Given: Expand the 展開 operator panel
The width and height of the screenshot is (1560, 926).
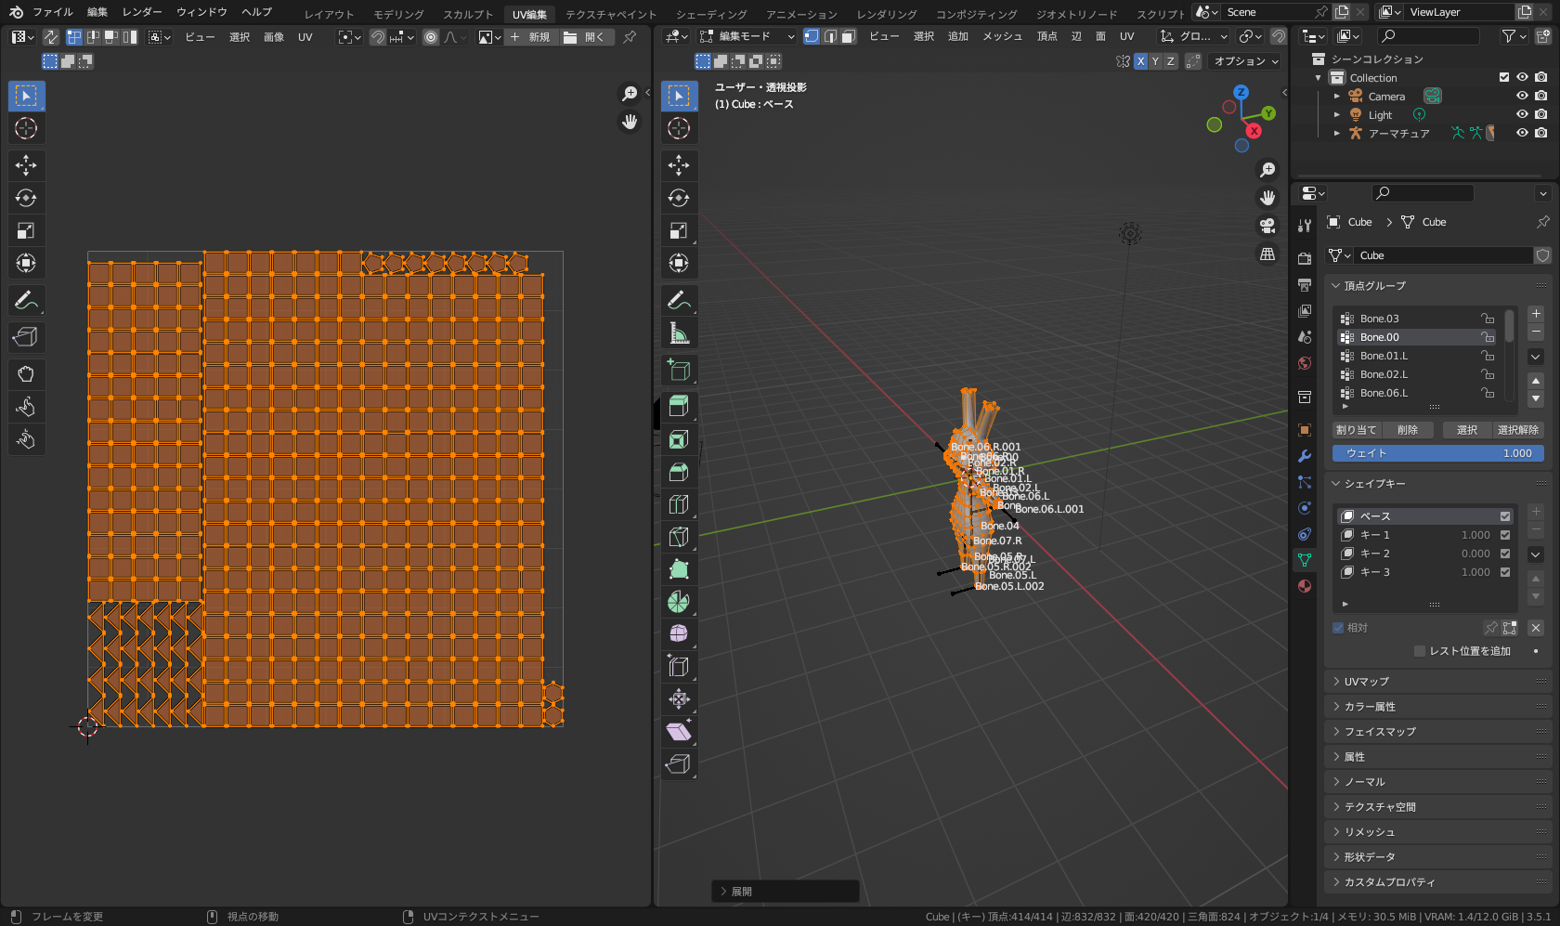Looking at the screenshot, I should click(x=785, y=892).
